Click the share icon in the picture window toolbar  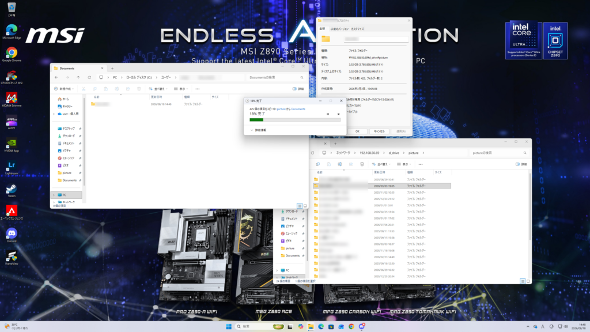[351, 164]
